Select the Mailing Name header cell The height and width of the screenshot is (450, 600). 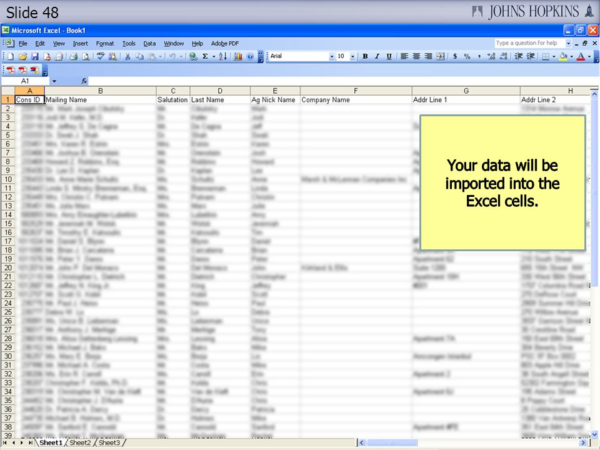[x=100, y=100]
